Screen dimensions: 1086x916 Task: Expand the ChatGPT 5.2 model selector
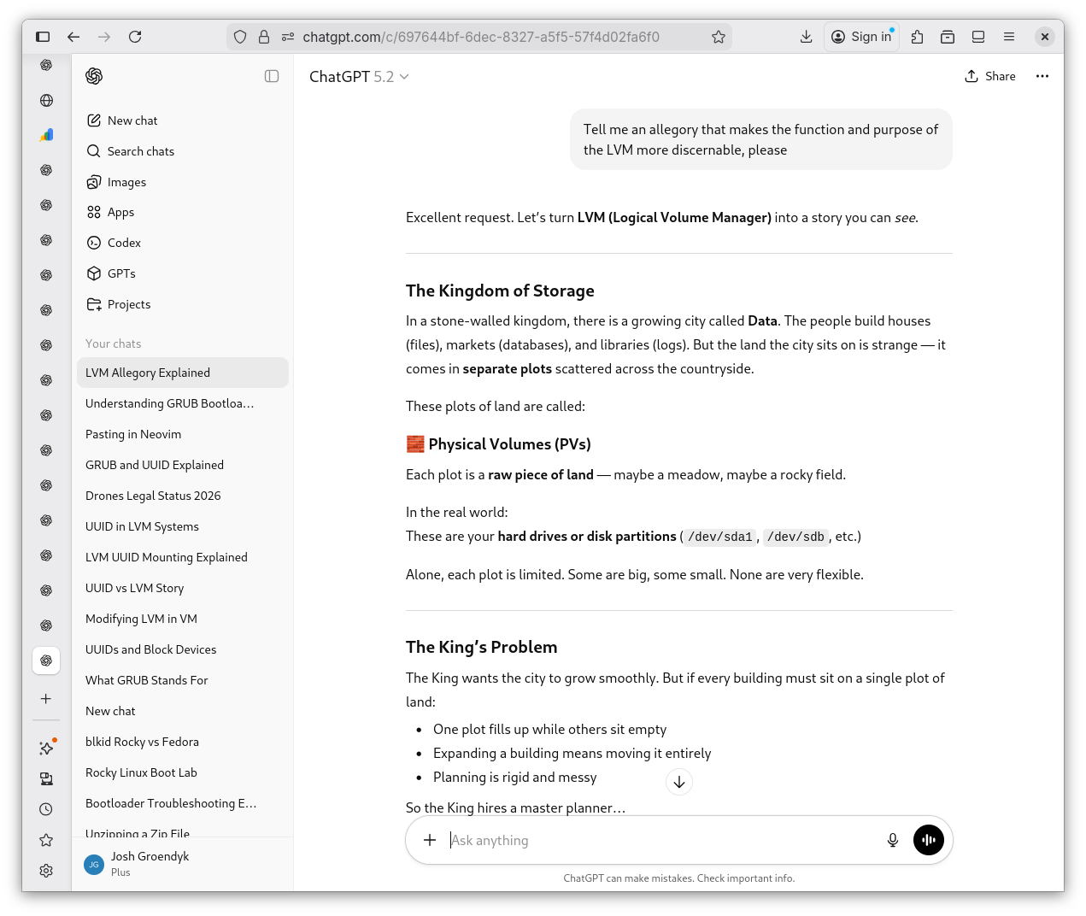click(x=359, y=77)
